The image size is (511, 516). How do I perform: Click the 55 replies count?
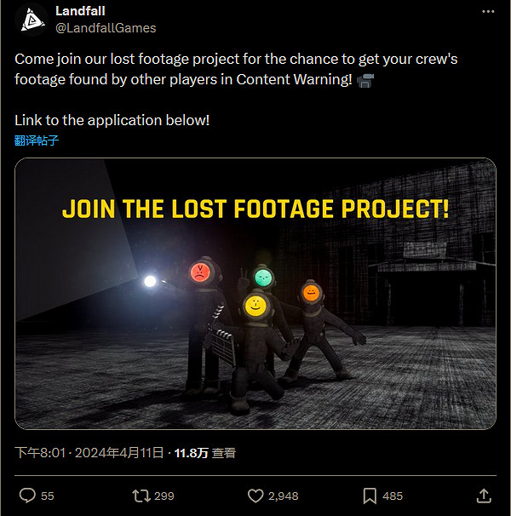click(48, 496)
